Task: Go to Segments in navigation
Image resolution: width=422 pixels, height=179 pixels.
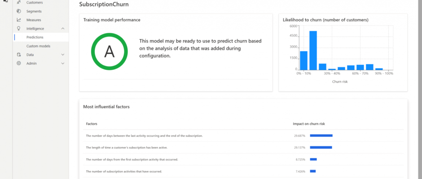Action: [x=34, y=11]
